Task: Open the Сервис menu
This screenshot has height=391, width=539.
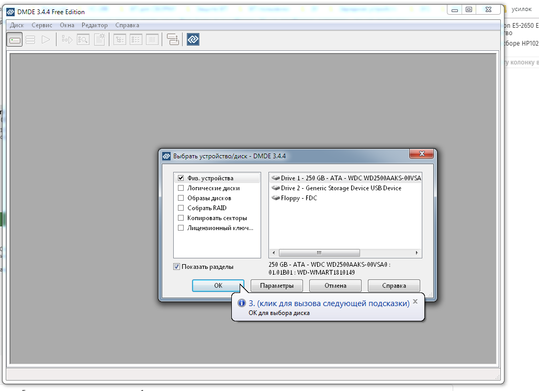Action: pos(42,25)
